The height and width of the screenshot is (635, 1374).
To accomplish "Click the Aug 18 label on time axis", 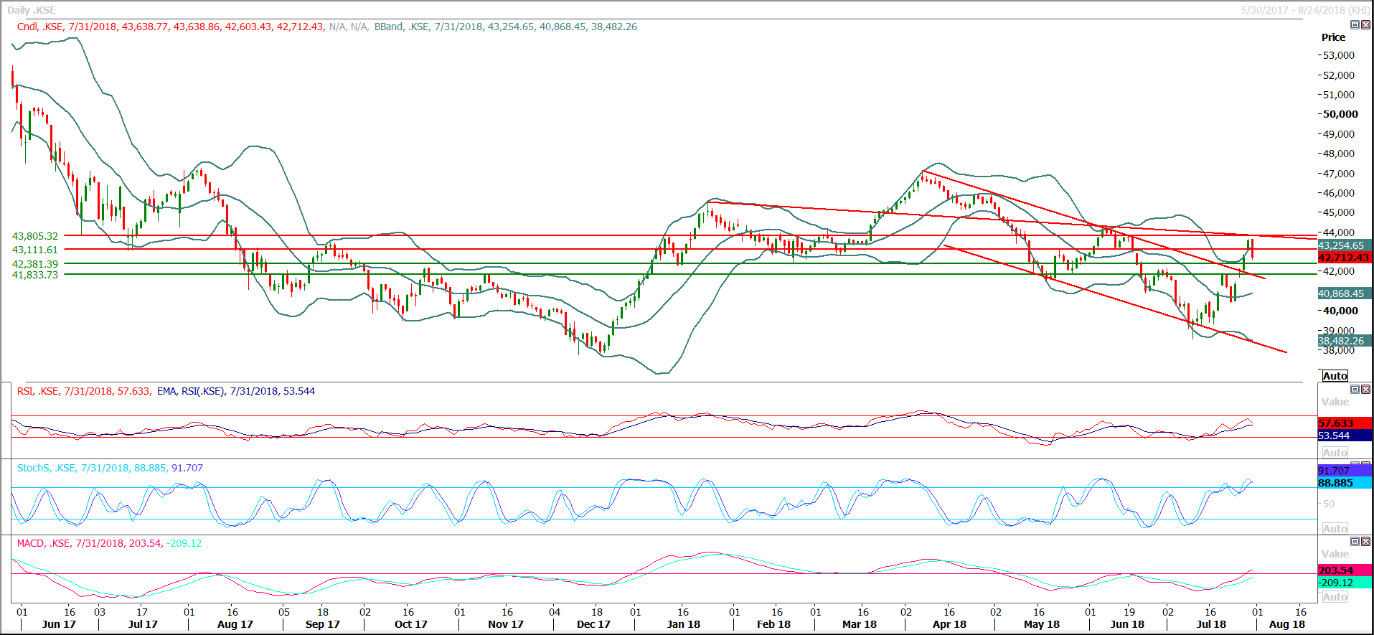I will pyautogui.click(x=1286, y=624).
